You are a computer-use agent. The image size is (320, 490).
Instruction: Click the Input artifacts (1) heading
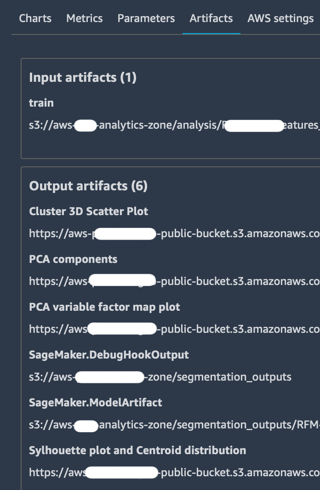coord(83,77)
